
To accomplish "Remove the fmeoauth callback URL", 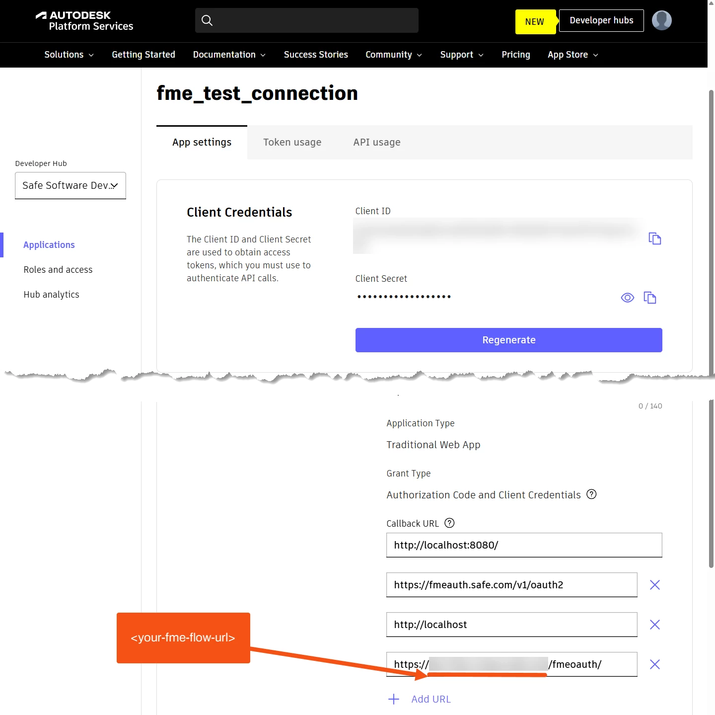I will pos(654,664).
